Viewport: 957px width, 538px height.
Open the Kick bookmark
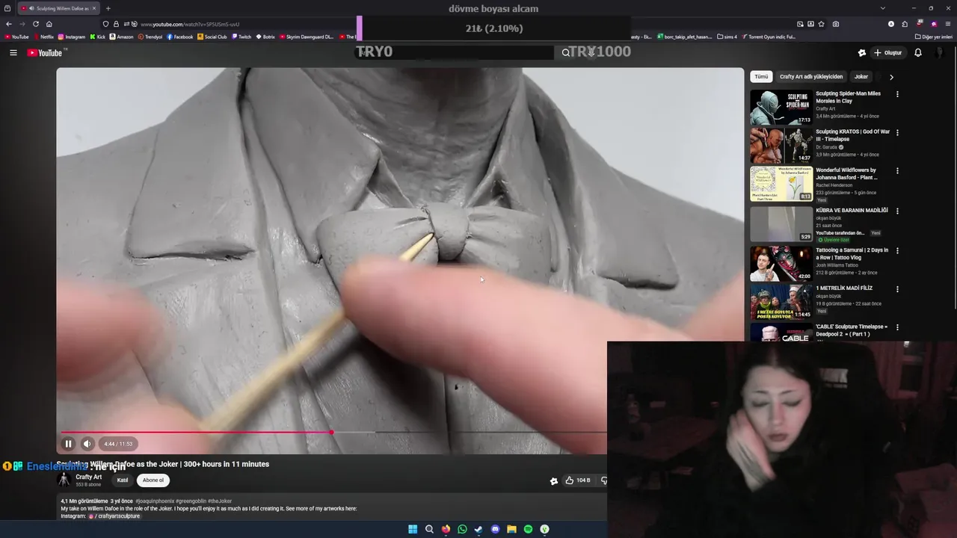pos(99,37)
